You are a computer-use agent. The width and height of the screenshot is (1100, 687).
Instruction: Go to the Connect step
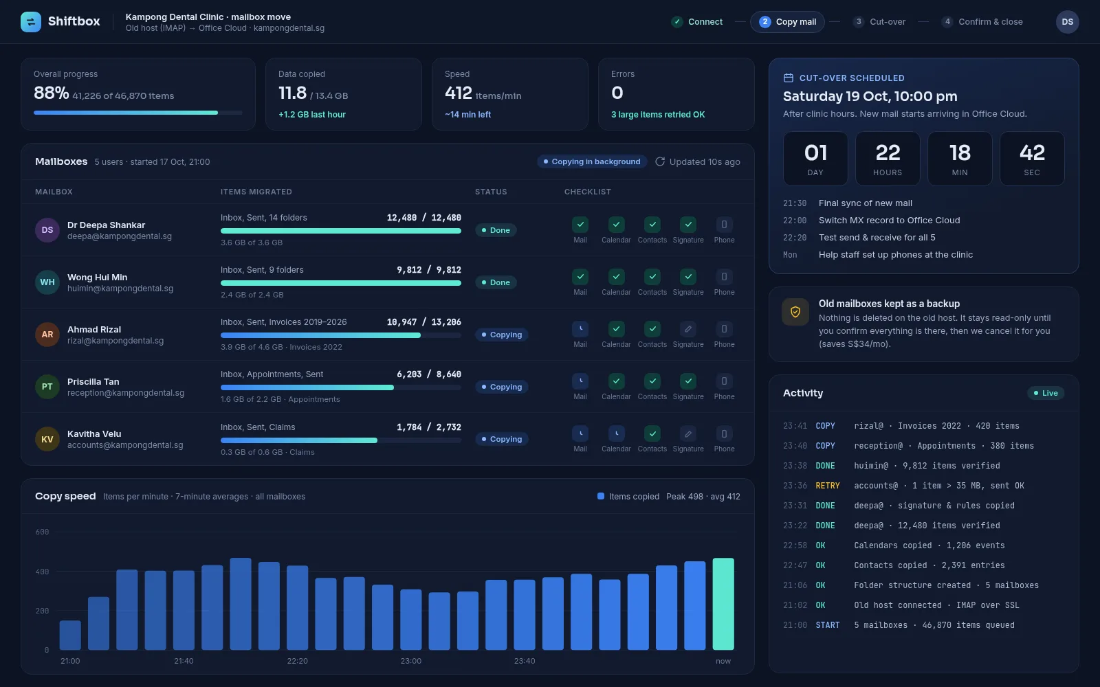pos(697,22)
